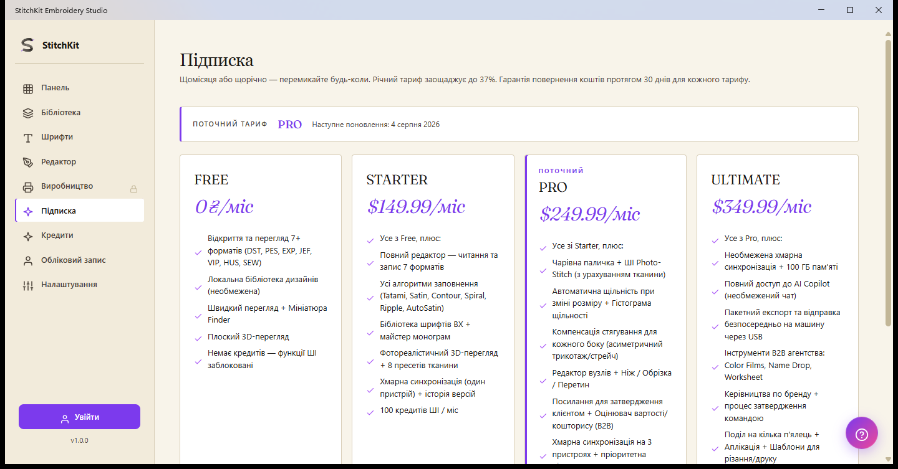
Task: Click checkmark beside Редактор вузлів feature
Action: coord(543,380)
